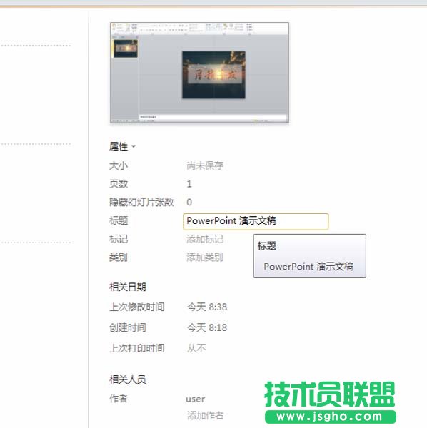The image size is (427, 428).
Task: Click the 相关人员 section heading
Action: [128, 379]
